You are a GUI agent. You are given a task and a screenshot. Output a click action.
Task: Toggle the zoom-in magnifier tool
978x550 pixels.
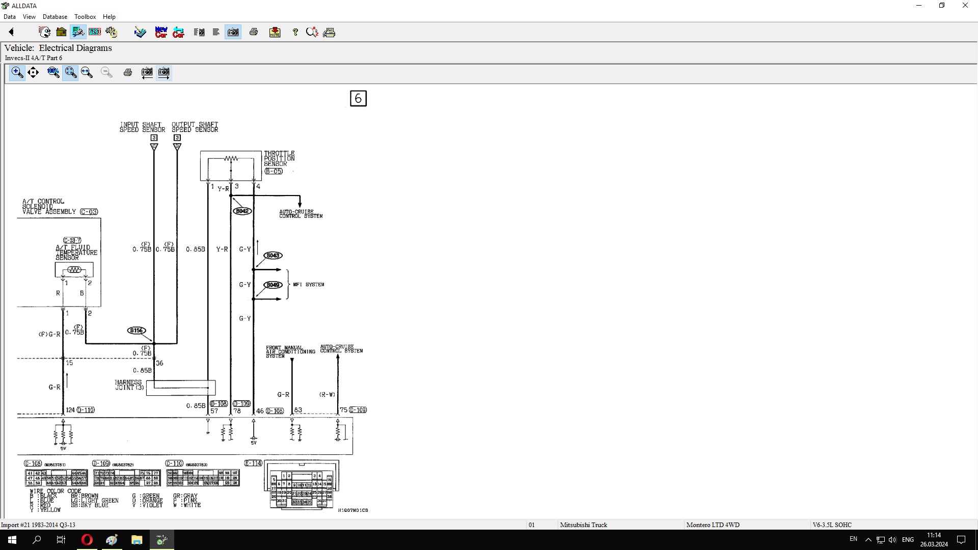coord(17,72)
